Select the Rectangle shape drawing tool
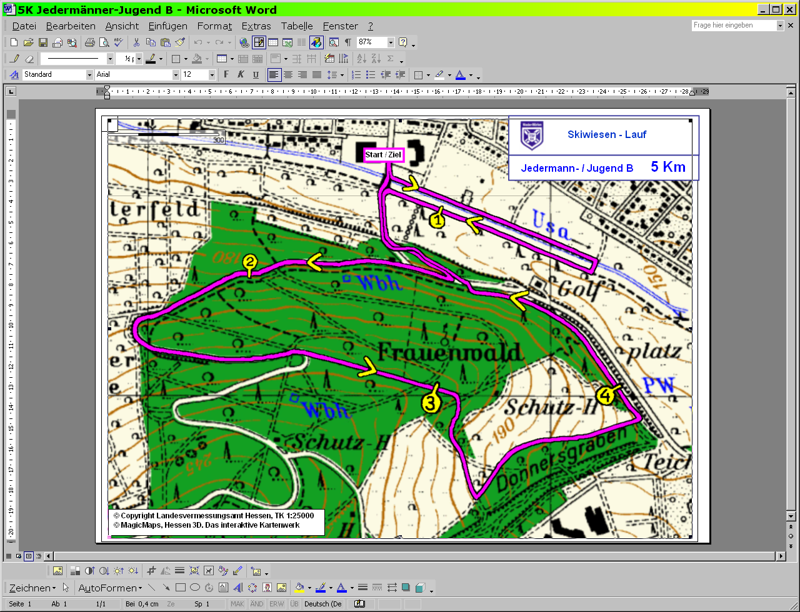The image size is (800, 612). tap(181, 588)
